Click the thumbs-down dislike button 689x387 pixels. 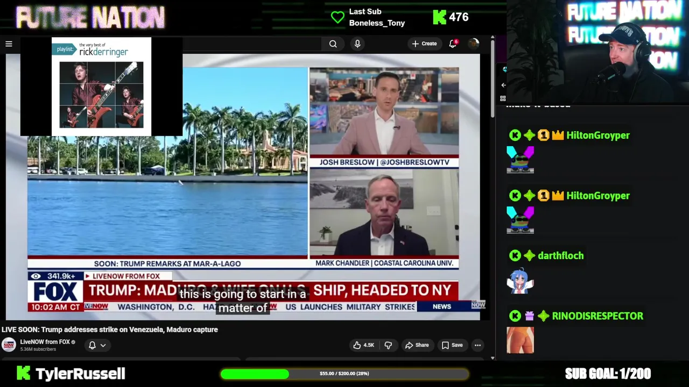pos(388,345)
